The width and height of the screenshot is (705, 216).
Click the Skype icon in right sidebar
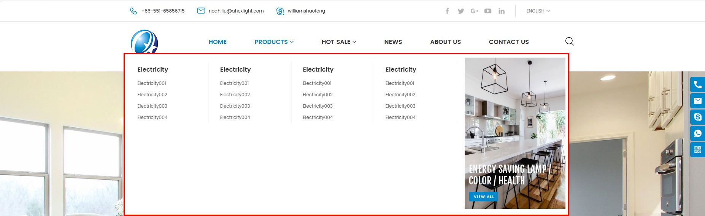click(697, 117)
